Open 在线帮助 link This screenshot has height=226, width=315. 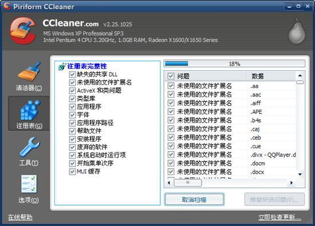(x=20, y=217)
